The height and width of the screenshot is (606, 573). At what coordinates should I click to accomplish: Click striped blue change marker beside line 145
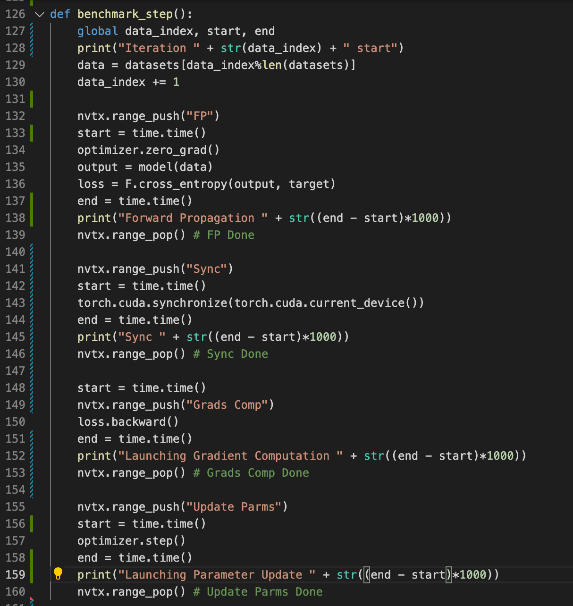pos(32,337)
